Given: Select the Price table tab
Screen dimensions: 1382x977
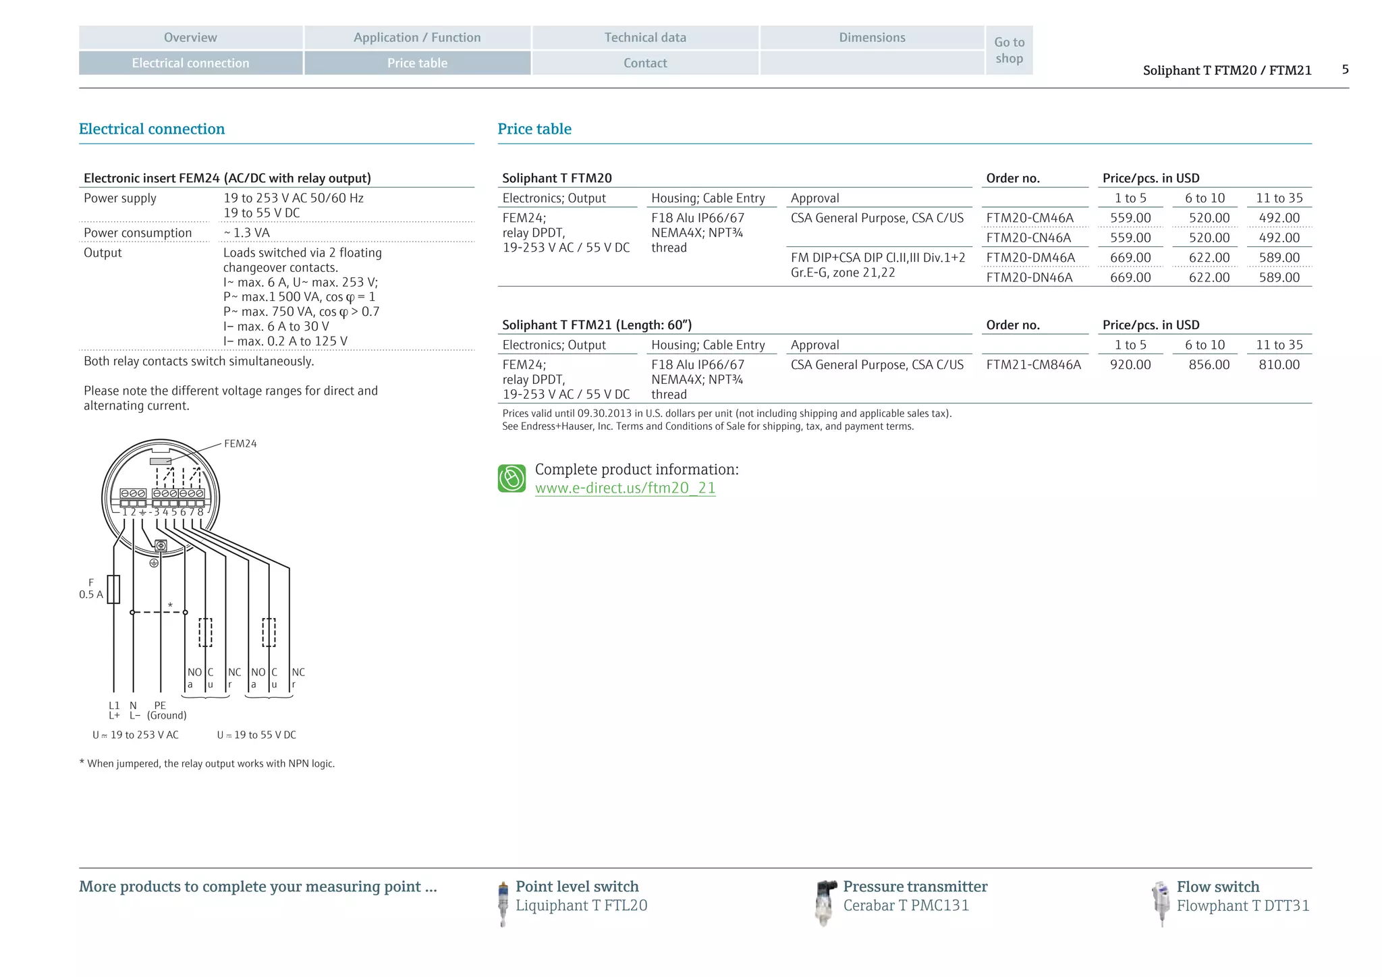Looking at the screenshot, I should 417,63.
